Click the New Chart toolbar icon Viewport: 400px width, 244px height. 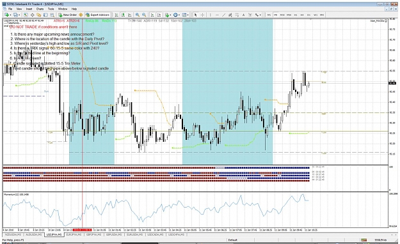tap(6, 15)
